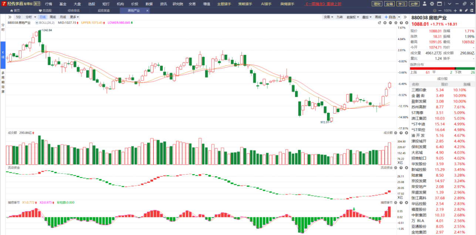The height and width of the screenshot is (235, 476).
Task: Click the red-green 涨跌分布 bar
Action: click(443, 68)
